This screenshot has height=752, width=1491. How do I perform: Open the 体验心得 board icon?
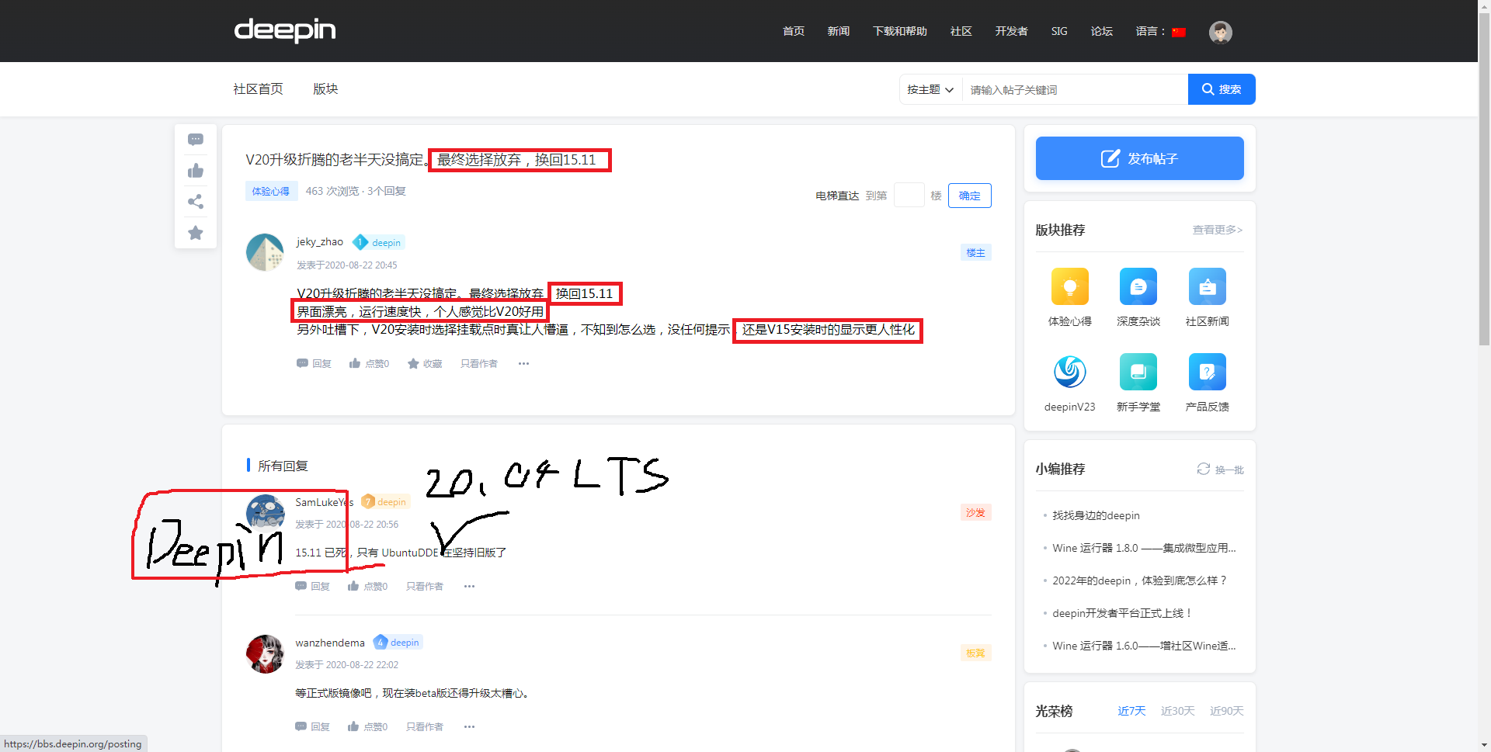[1070, 286]
